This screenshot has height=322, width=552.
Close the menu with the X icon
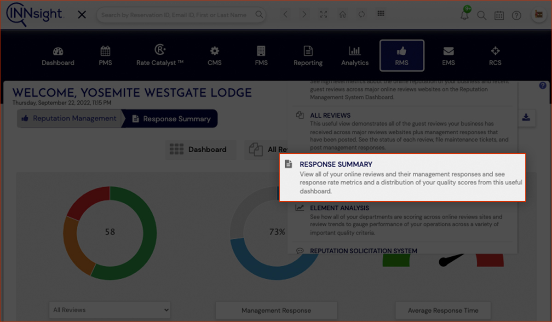pos(82,15)
